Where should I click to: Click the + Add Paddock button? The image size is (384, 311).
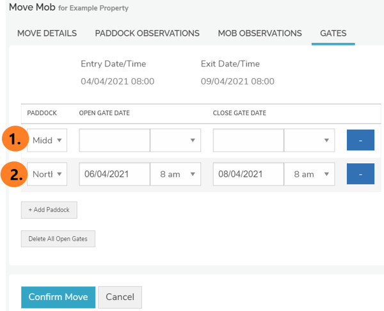pyautogui.click(x=49, y=210)
